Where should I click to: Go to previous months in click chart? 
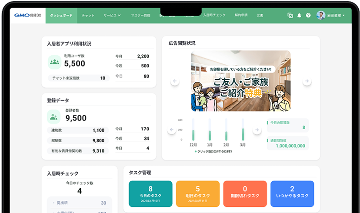tap(172, 130)
